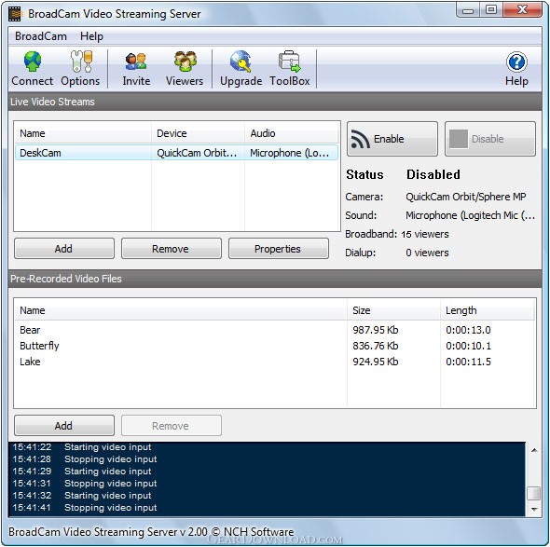Click the Invite people icon

coord(136,61)
